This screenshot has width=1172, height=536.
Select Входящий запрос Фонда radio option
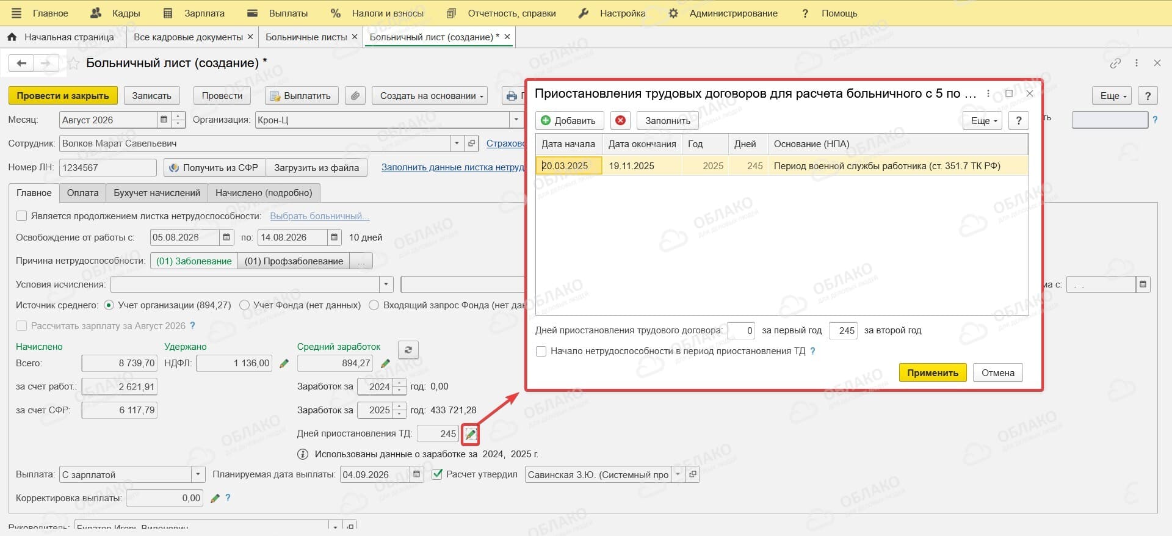click(374, 305)
